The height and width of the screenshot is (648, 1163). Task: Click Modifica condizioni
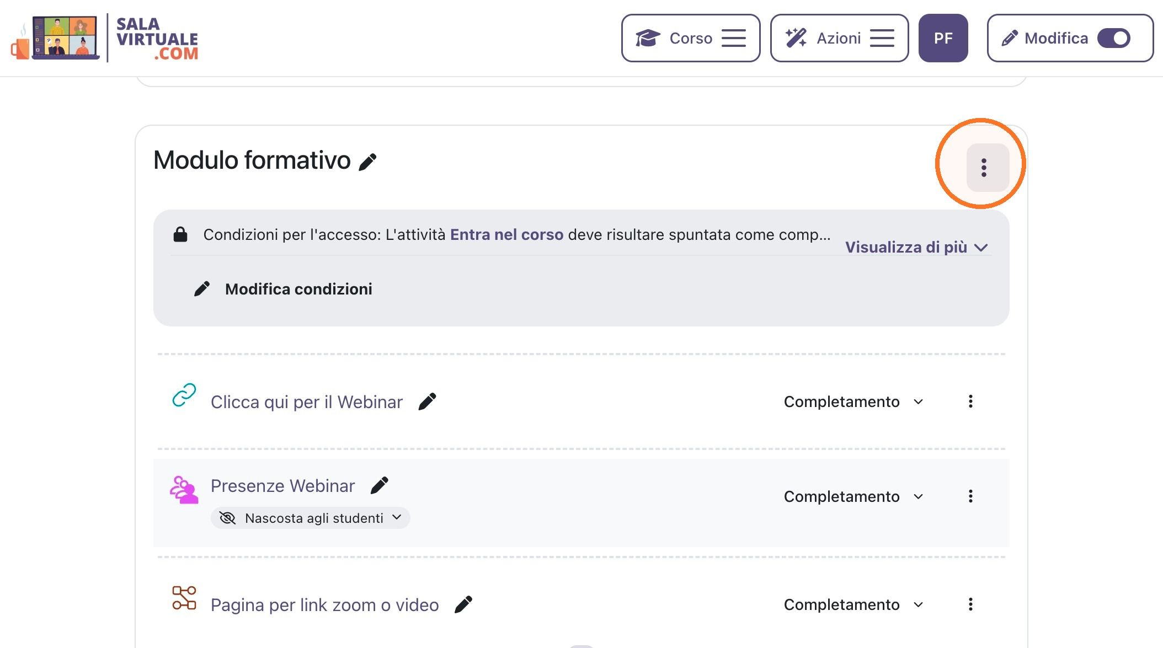[x=283, y=289]
